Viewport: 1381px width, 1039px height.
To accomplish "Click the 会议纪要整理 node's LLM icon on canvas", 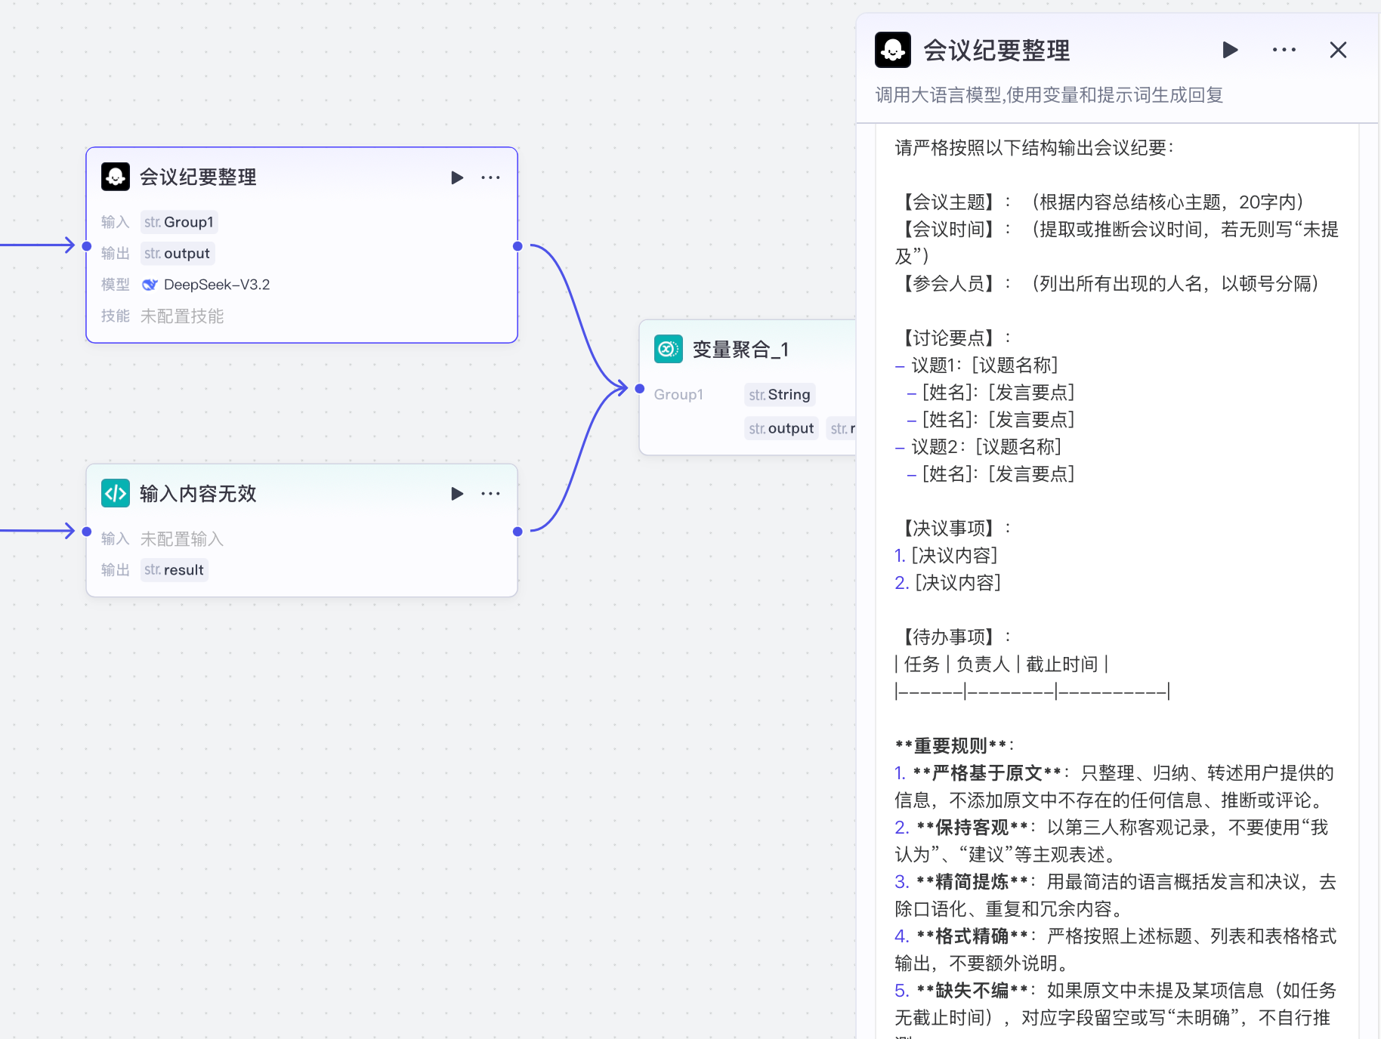I will click(x=116, y=177).
